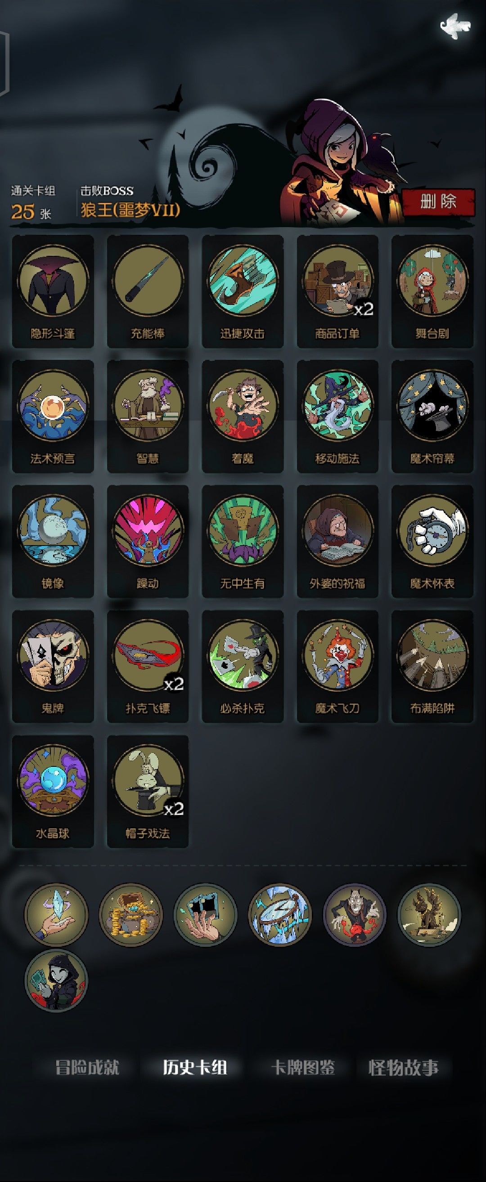Screen dimensions: 486x1182
Task: Switch to the 冒险成就 tab
Action: pyautogui.click(x=87, y=1067)
